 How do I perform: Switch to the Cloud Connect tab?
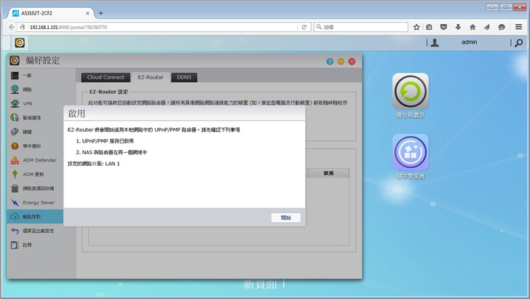click(x=106, y=77)
